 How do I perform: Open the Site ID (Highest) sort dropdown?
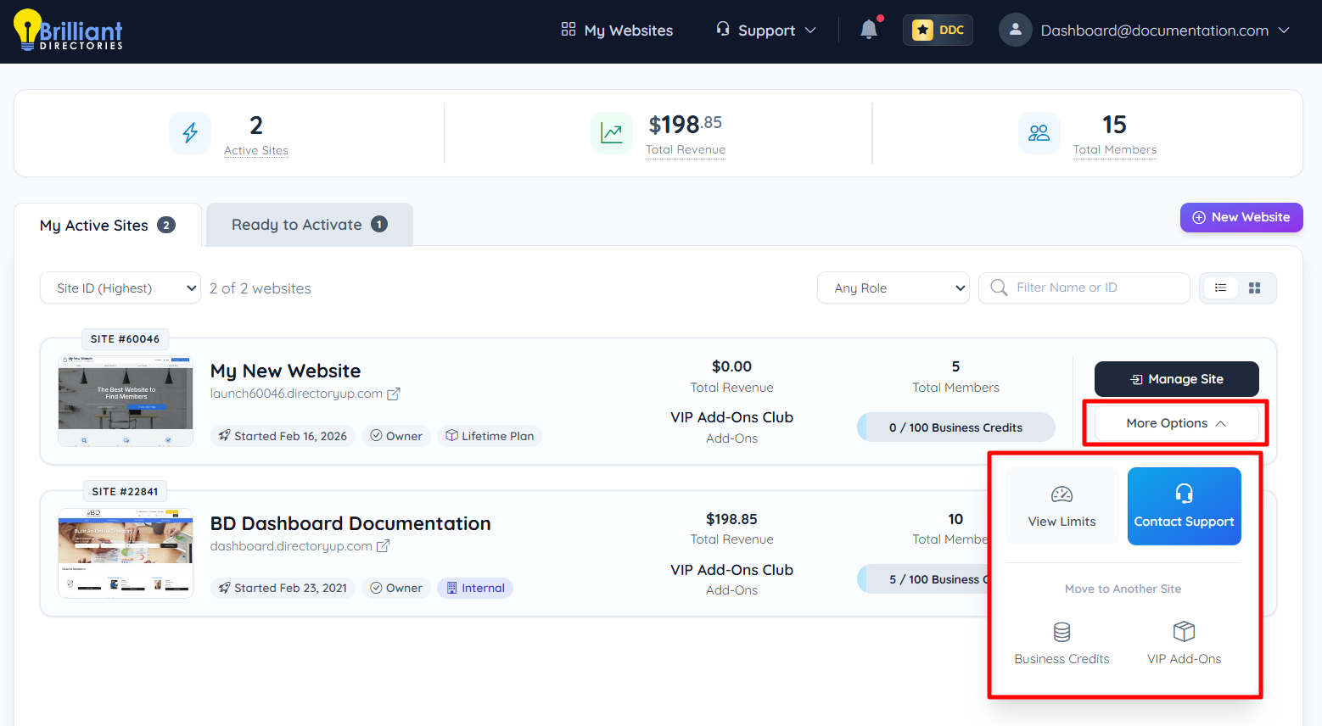click(x=120, y=288)
